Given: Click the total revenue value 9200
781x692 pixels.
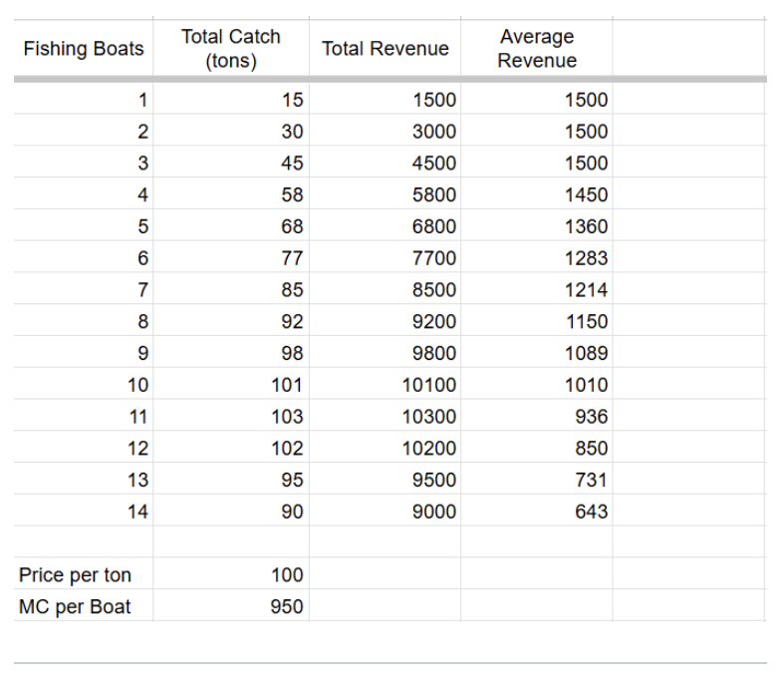Looking at the screenshot, I should coord(385,321).
